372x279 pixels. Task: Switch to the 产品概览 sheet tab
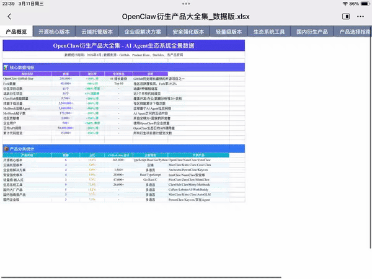(x=16, y=32)
